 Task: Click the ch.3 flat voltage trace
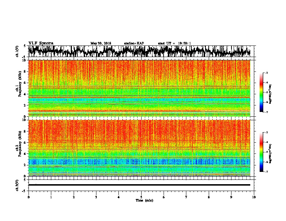coord(139,185)
